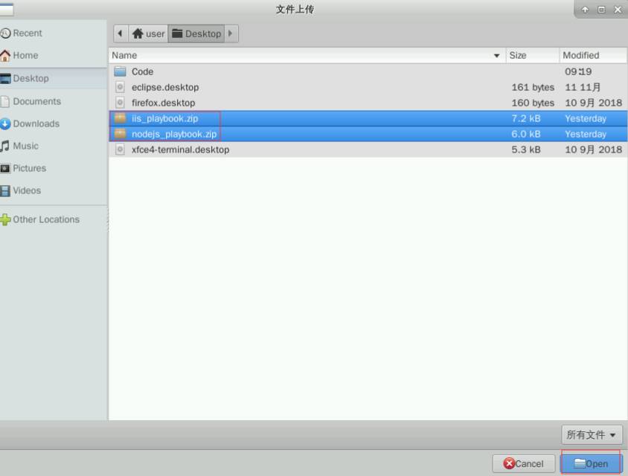The image size is (628, 476).
Task: Sort by the Name column arrow
Action: click(x=496, y=56)
